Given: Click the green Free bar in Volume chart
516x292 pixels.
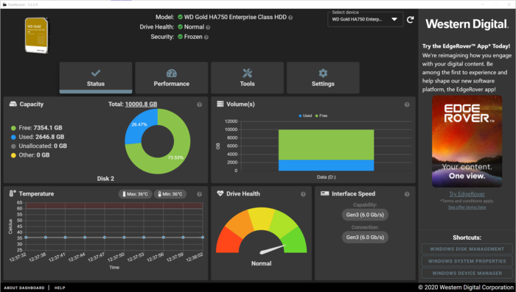Looking at the screenshot, I should pyautogui.click(x=326, y=145).
